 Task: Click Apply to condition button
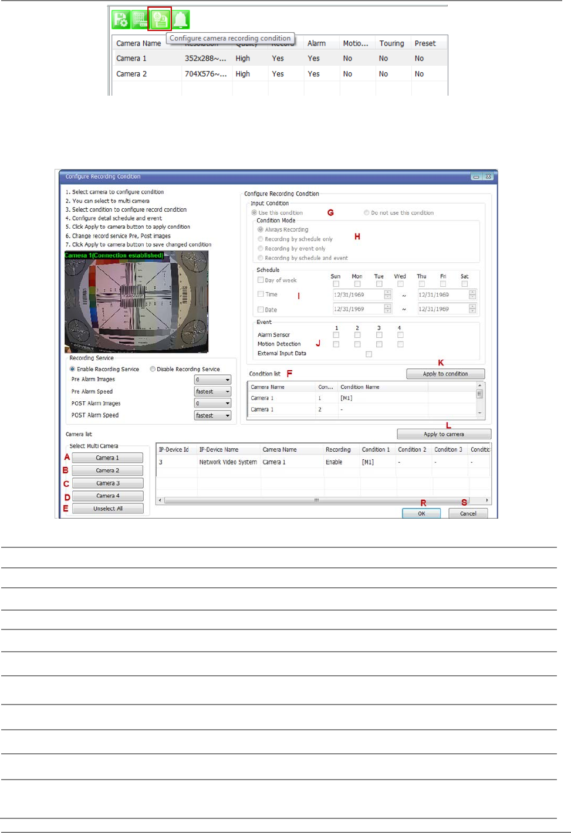pos(445,374)
